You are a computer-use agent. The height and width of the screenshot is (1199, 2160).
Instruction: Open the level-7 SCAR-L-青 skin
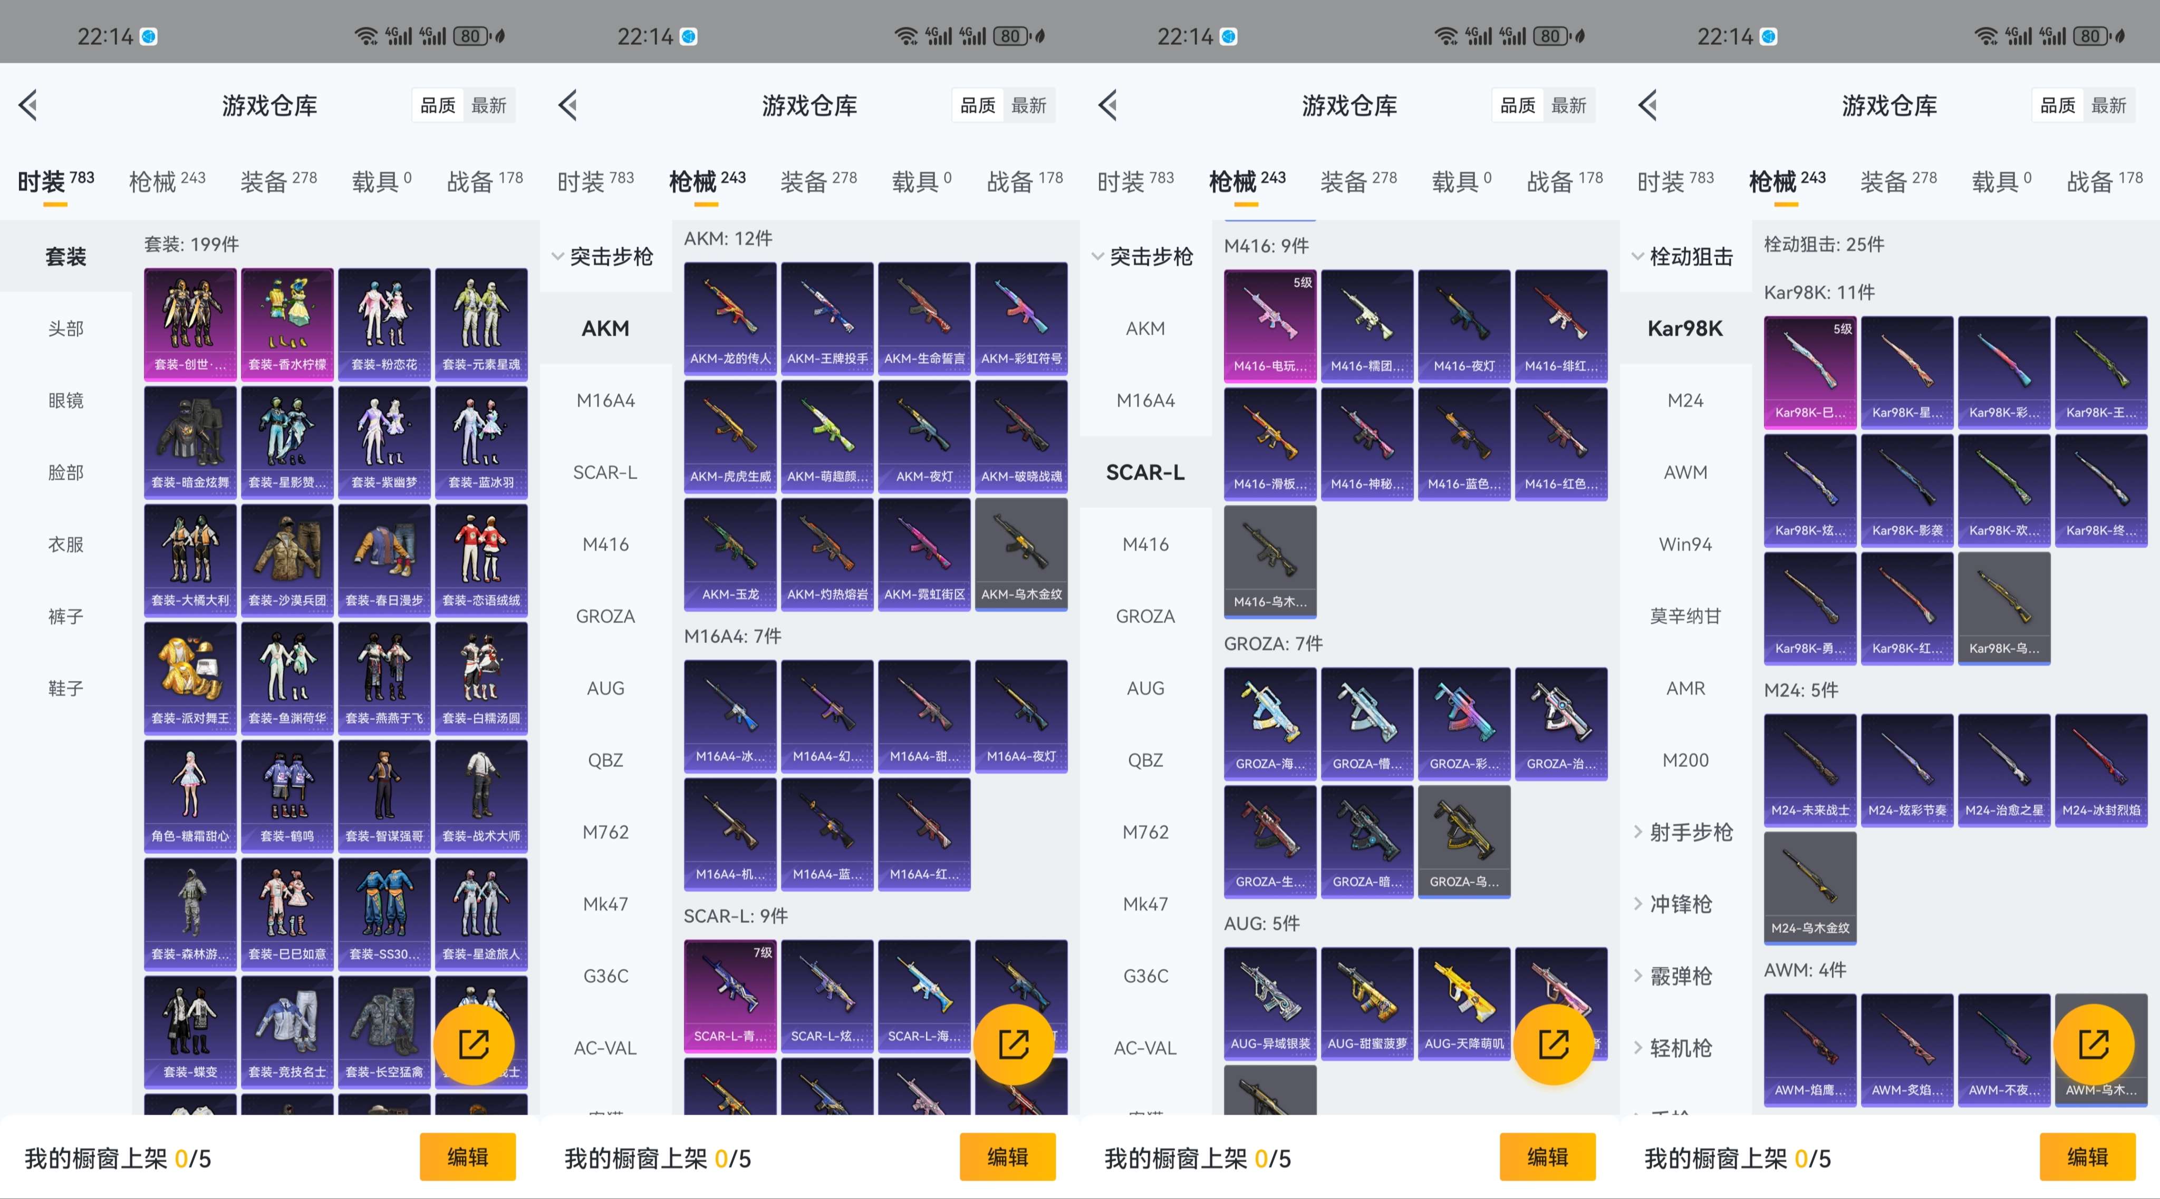pos(730,996)
